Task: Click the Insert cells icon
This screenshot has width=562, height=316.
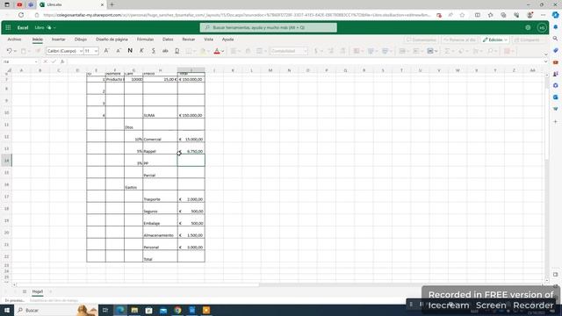Action: (x=402, y=51)
